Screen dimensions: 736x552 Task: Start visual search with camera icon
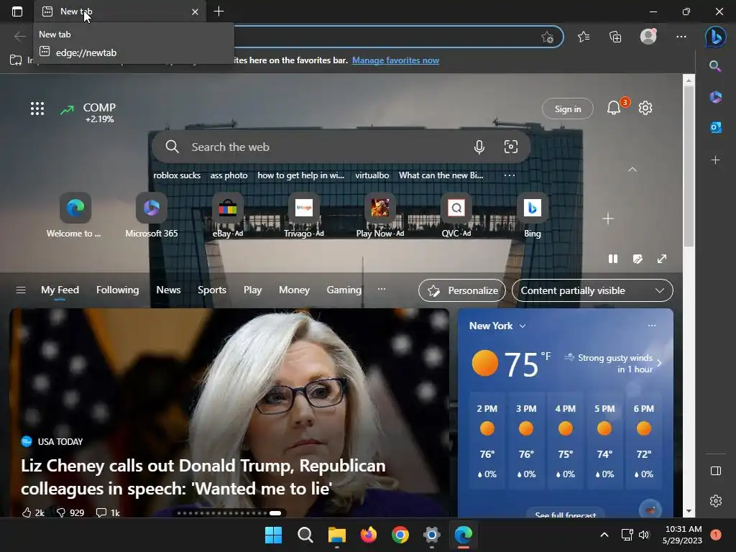pos(511,147)
